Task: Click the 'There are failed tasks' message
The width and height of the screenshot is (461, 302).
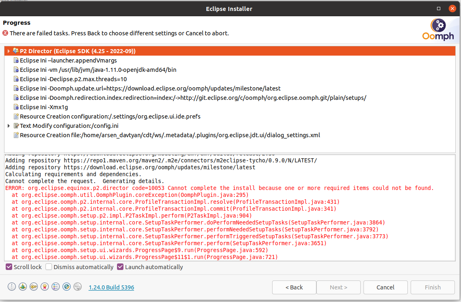Action: pyautogui.click(x=119, y=33)
